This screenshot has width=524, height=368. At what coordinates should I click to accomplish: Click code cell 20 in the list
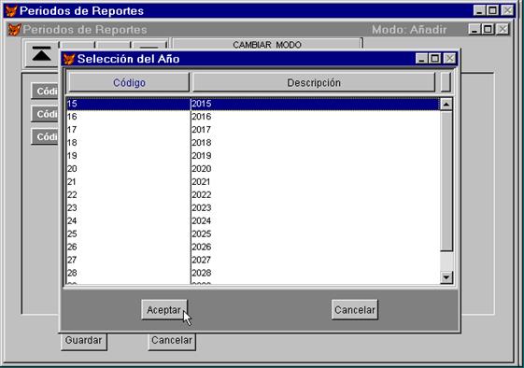[128, 169]
